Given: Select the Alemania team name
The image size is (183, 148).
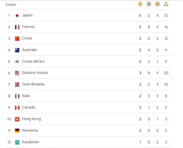Looking at the screenshot, I should [x=30, y=131].
